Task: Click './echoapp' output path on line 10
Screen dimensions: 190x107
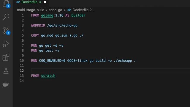Action: [123, 61]
